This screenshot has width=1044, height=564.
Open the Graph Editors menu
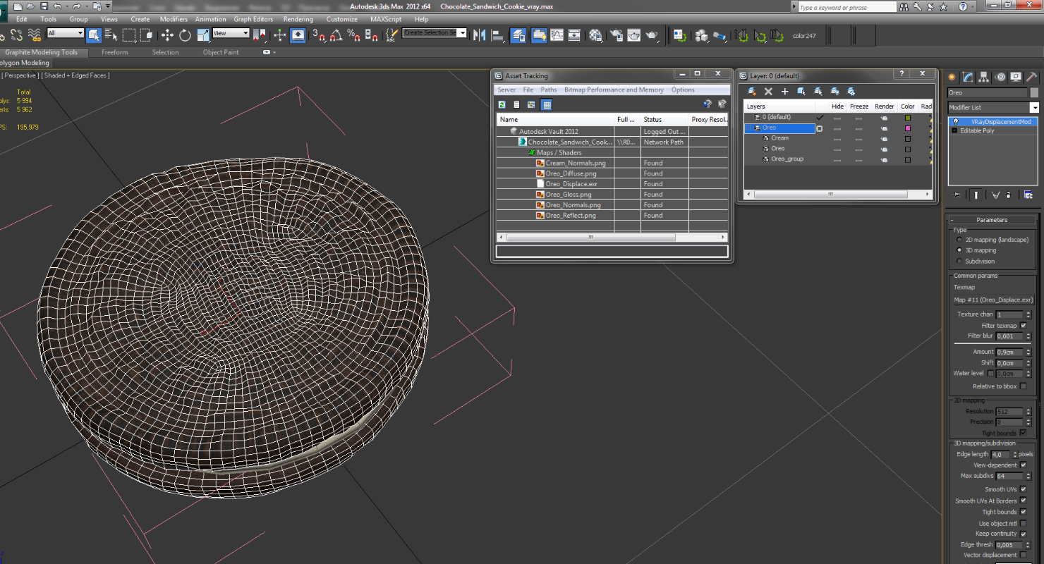click(x=253, y=19)
